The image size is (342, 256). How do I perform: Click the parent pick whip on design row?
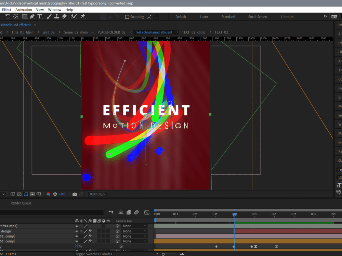118,231
